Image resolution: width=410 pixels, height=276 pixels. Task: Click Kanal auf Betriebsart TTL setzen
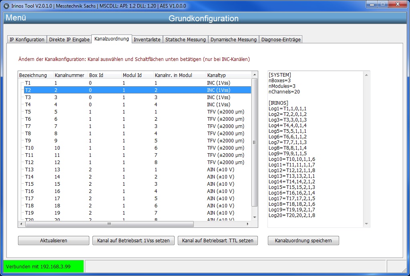[217, 240]
